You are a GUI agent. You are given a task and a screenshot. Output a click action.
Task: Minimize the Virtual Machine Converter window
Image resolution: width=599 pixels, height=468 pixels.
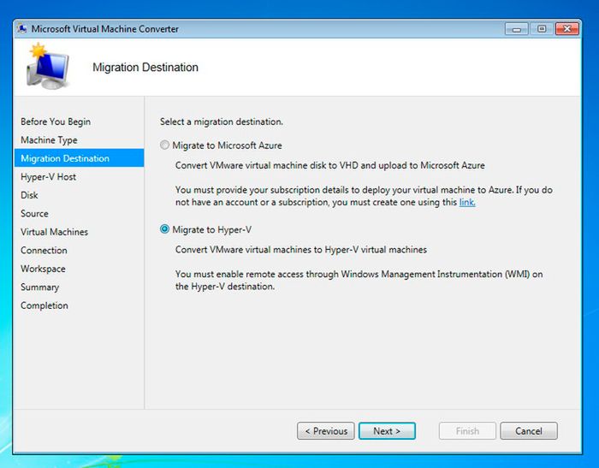pyautogui.click(x=517, y=29)
